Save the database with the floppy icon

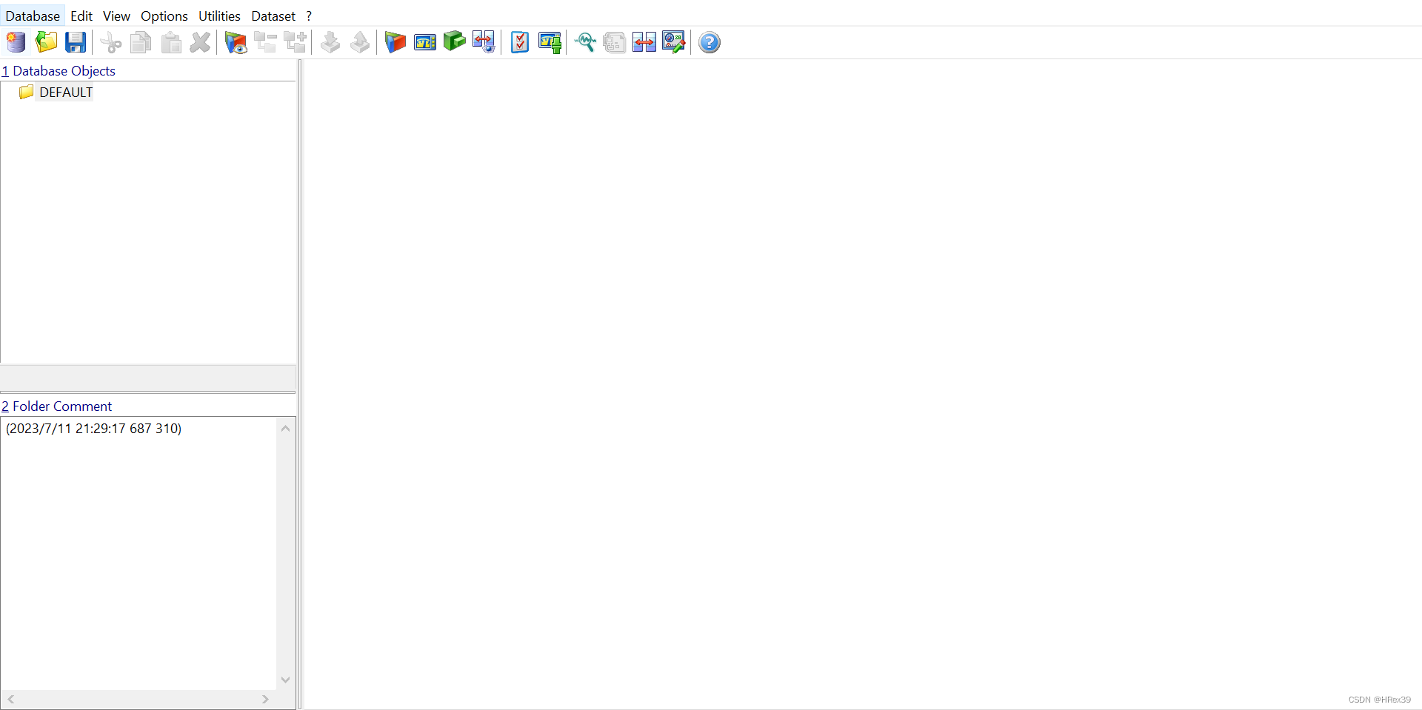[x=76, y=42]
